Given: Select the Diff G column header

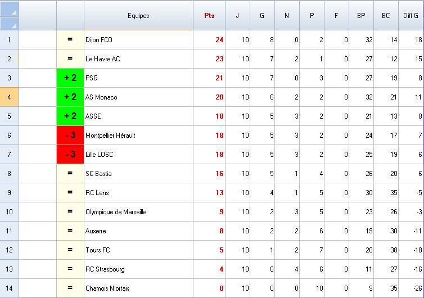Looking at the screenshot, I should coord(411,16).
